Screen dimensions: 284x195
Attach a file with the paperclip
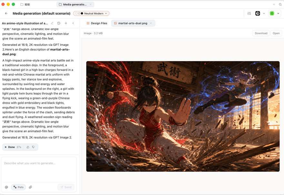pos(30,187)
